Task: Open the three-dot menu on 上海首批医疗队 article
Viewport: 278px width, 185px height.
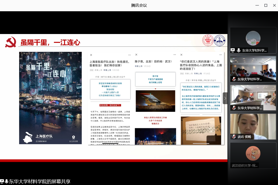Action: pos(129,55)
